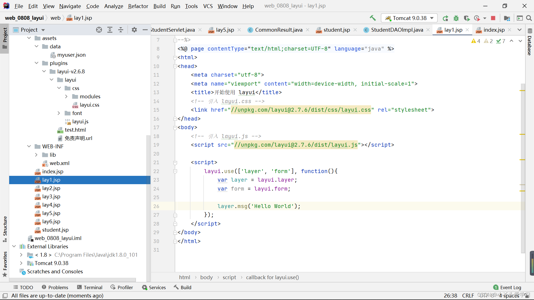
Task: Open the Terminal tool window
Action: (90, 287)
